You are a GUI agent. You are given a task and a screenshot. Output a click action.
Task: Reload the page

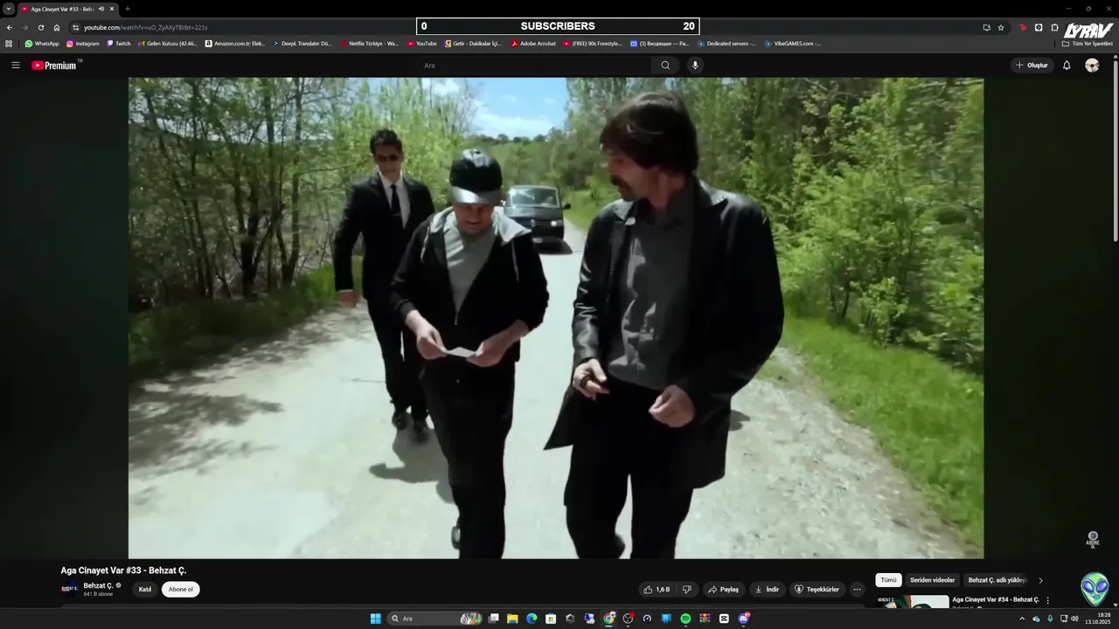(x=41, y=27)
